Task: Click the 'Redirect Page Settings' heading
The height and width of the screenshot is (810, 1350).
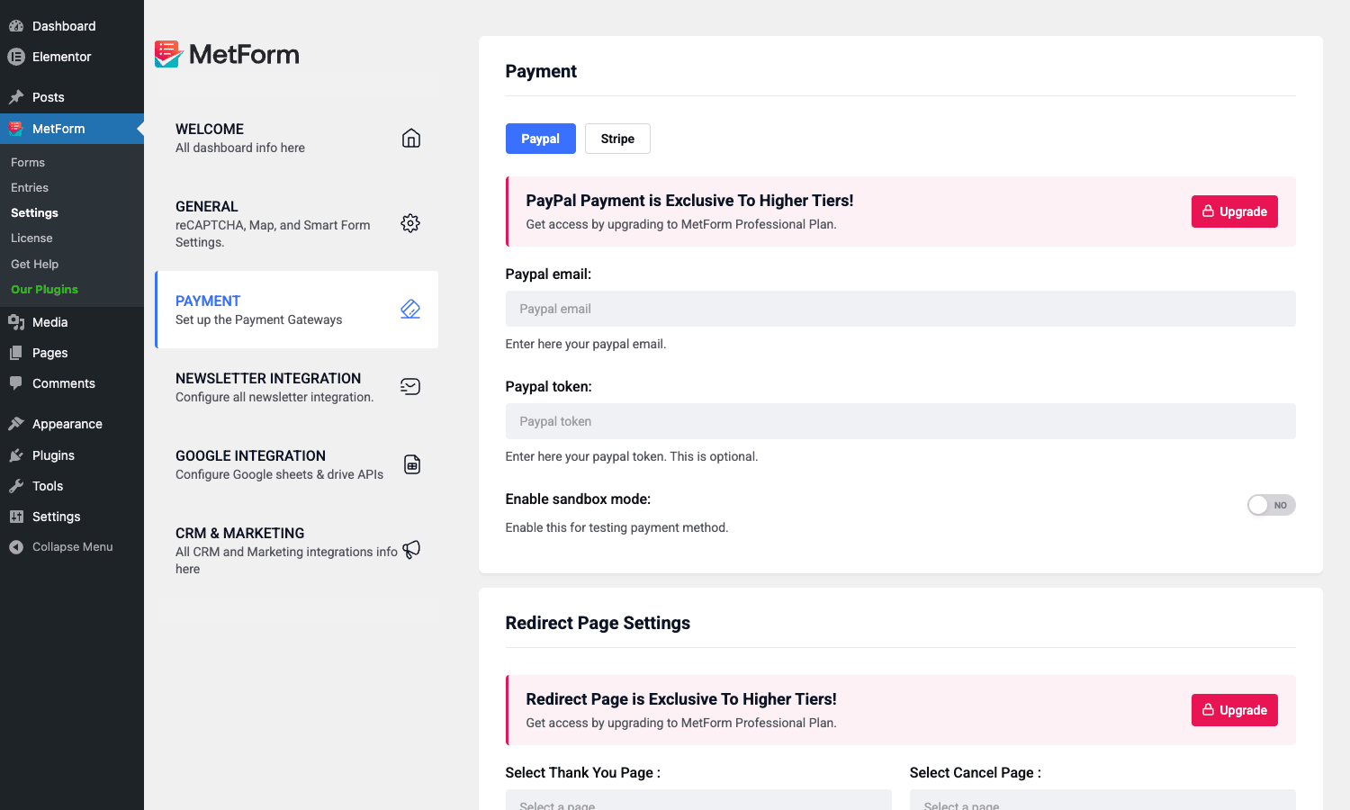Action: (598, 623)
